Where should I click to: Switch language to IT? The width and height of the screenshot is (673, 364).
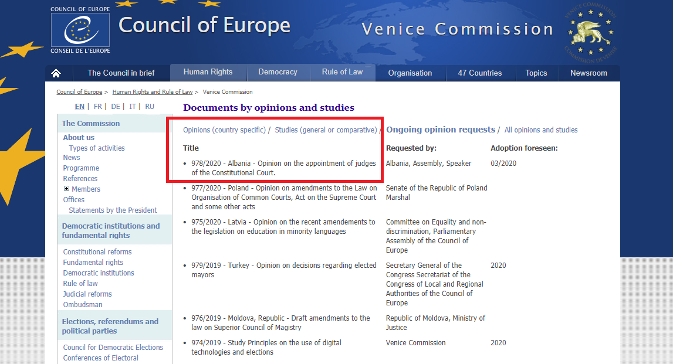[x=133, y=106]
